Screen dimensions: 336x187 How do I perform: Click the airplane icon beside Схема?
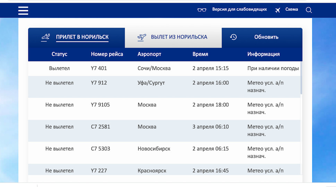coord(277,10)
